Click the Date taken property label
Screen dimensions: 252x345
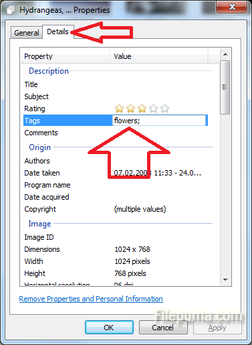pyautogui.click(x=42, y=173)
